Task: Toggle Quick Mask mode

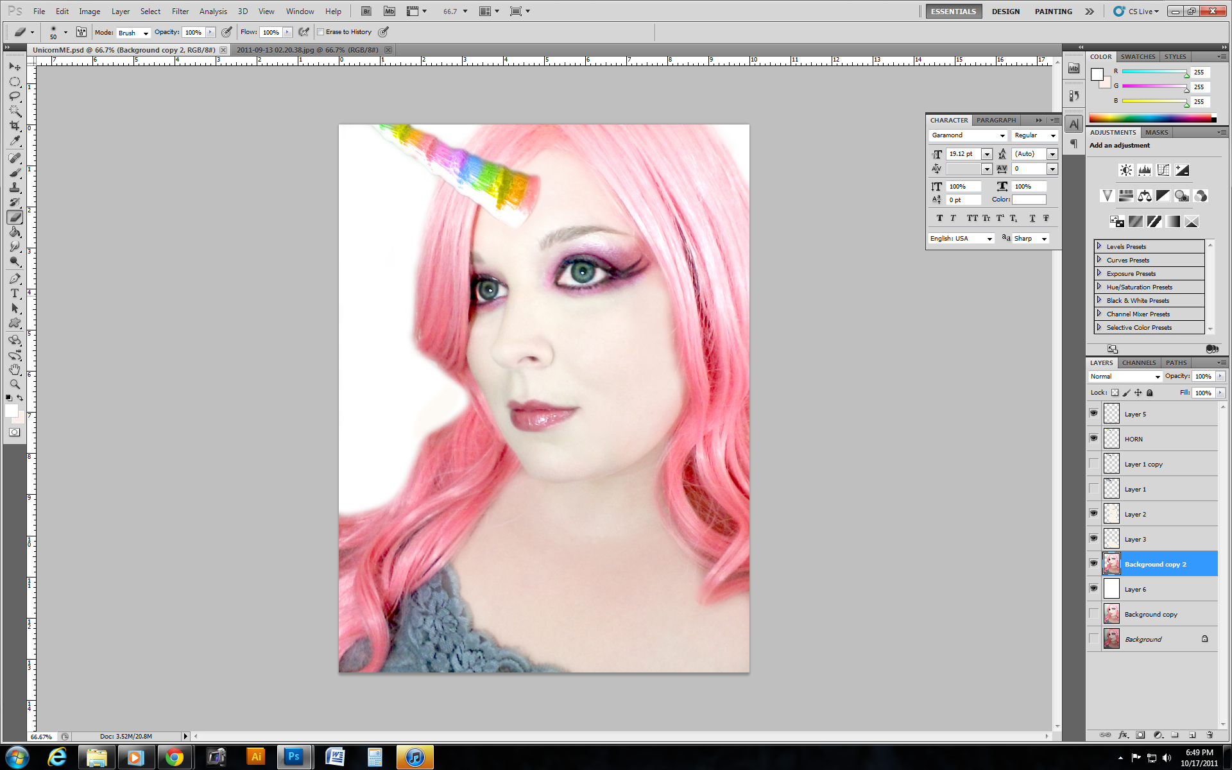Action: coord(15,432)
